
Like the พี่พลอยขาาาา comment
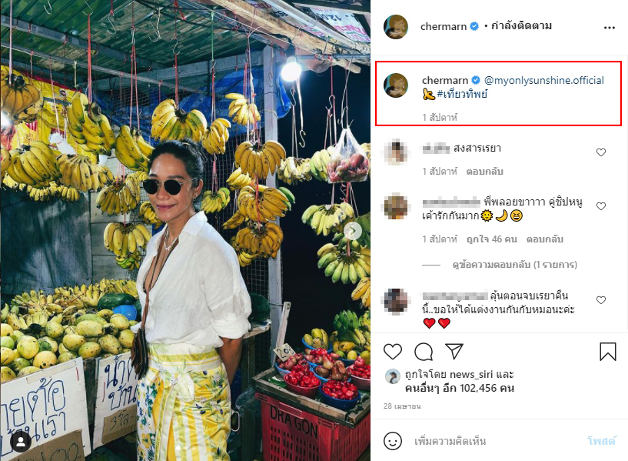601,206
